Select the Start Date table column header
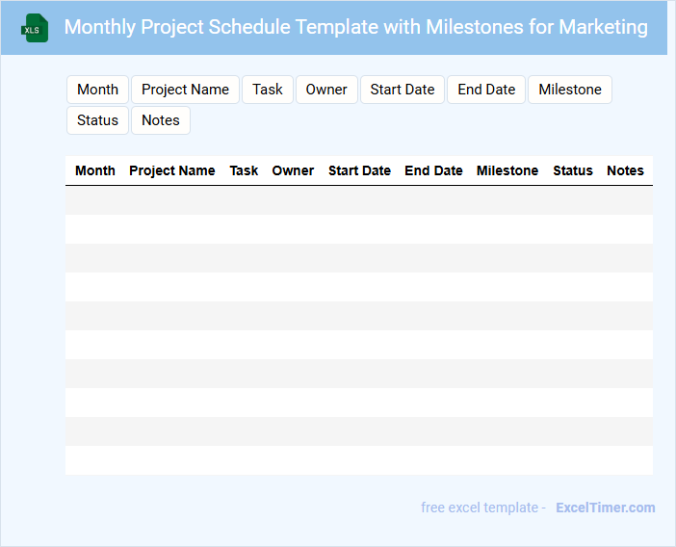Viewport: 676px width, 547px height. coord(359,170)
